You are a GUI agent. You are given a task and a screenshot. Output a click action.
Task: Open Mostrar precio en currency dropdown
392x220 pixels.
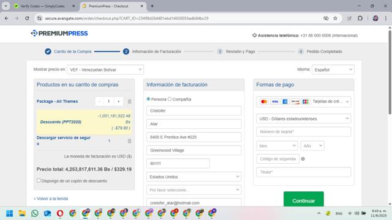(x=105, y=70)
